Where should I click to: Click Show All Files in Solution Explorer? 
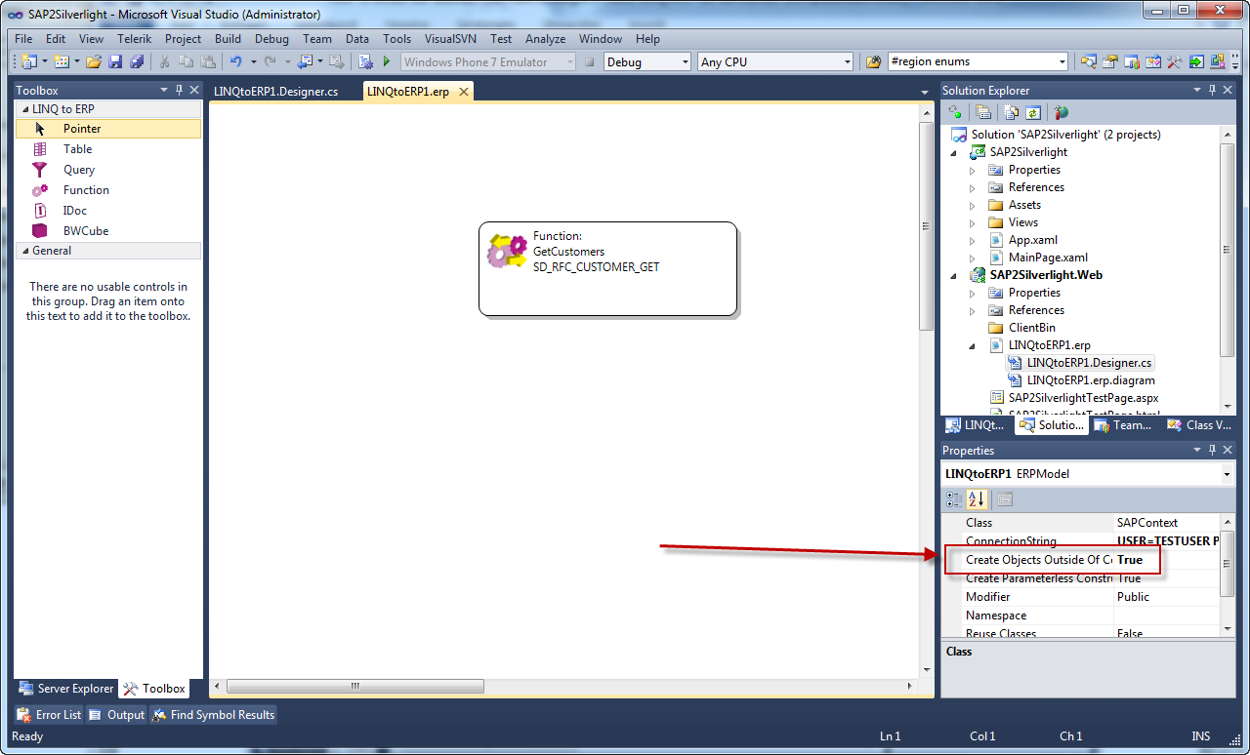click(1012, 113)
